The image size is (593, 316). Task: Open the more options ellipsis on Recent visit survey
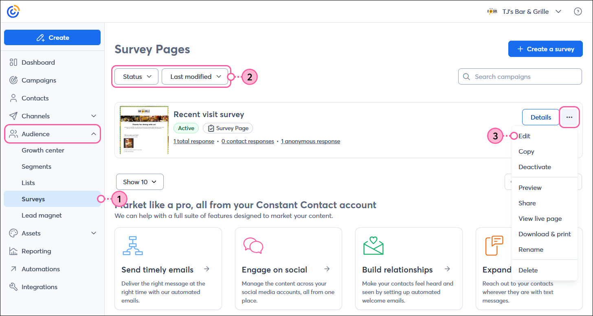coord(569,117)
